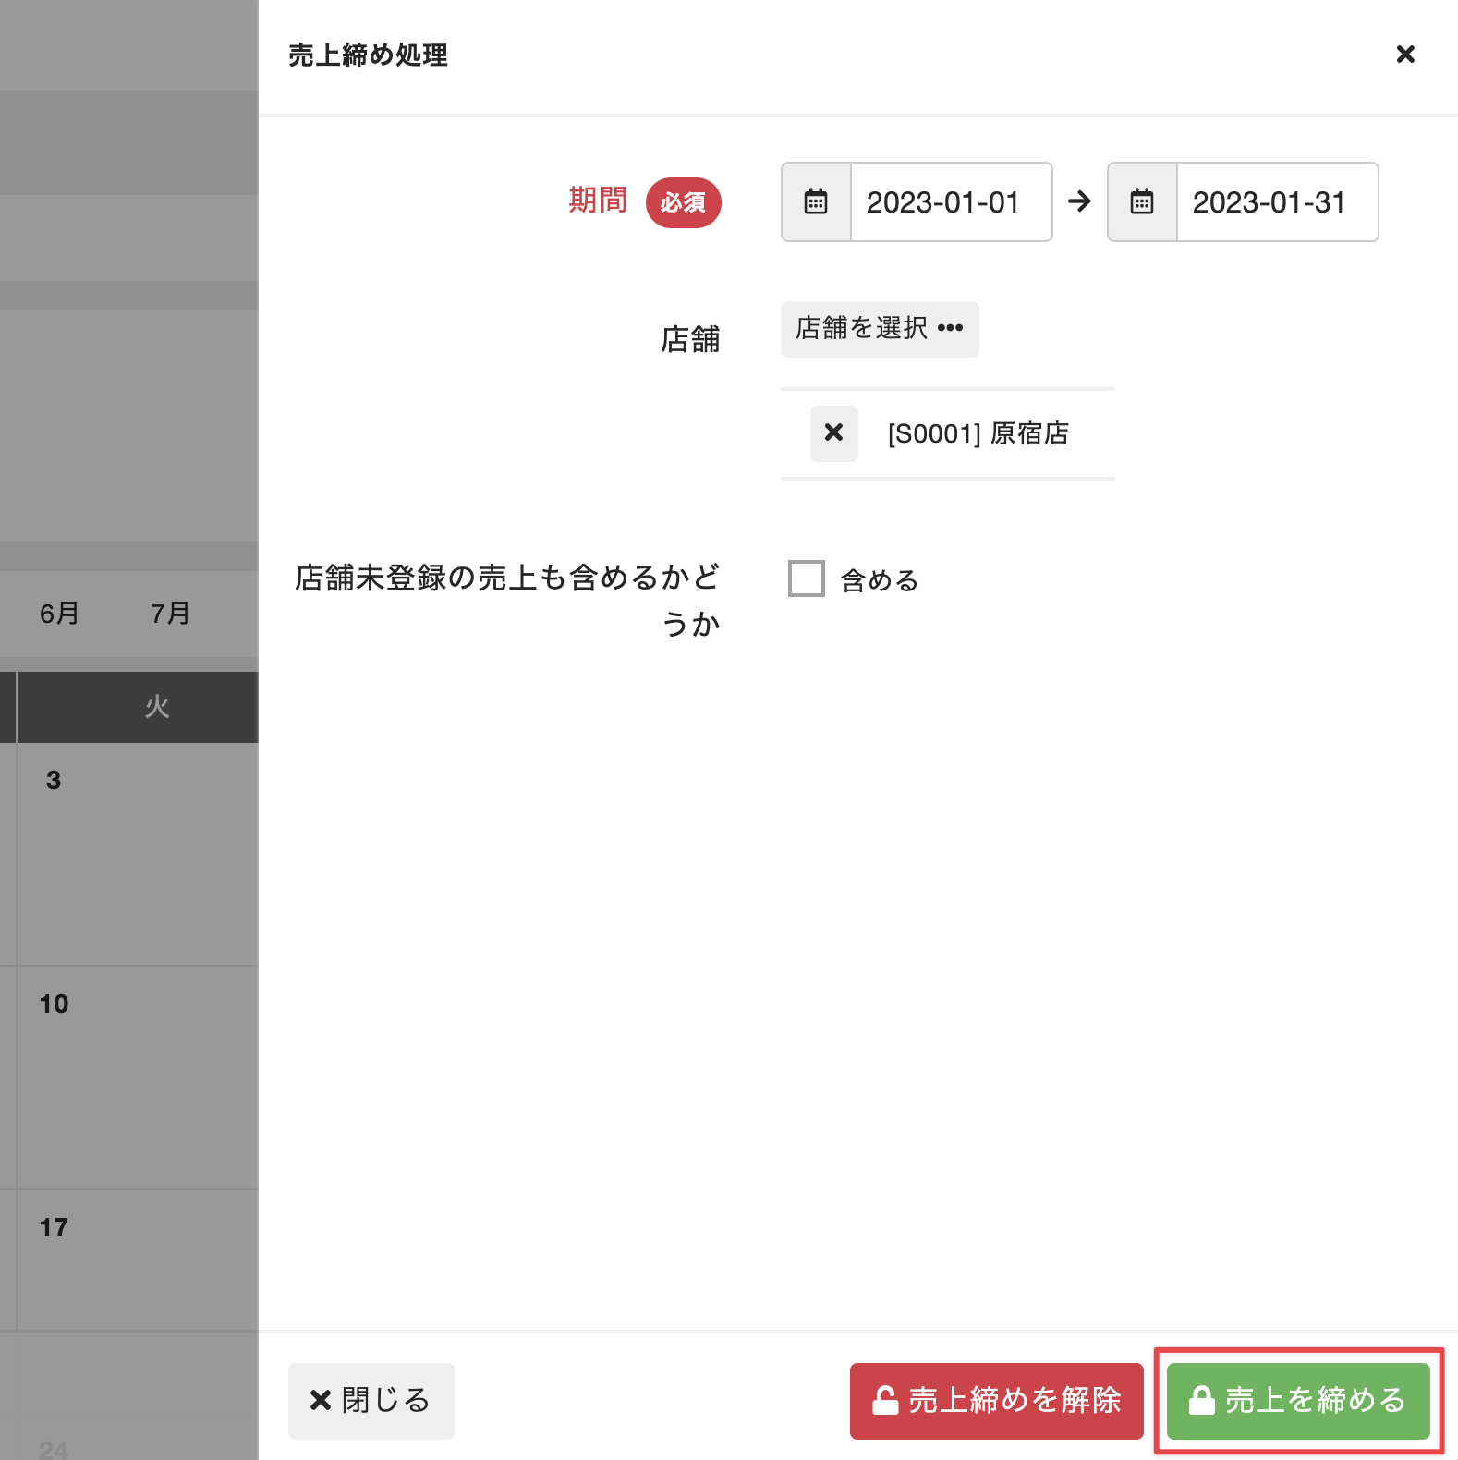
Task: Check the 含める checkbox
Action: (x=806, y=578)
